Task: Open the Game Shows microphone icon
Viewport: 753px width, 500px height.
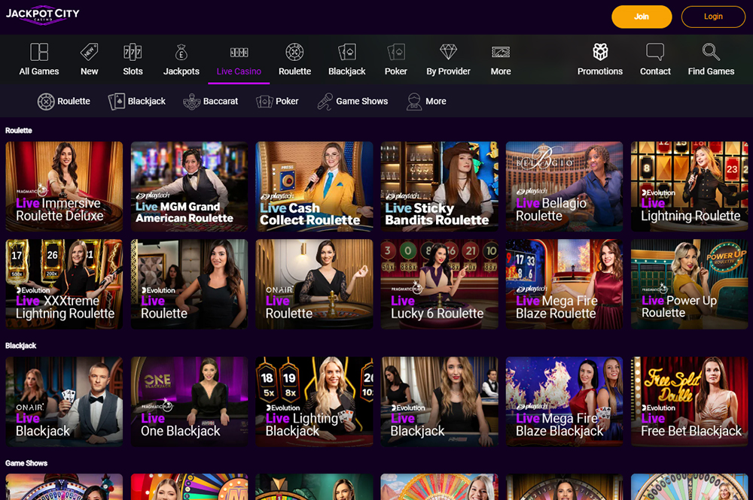Action: coord(325,102)
